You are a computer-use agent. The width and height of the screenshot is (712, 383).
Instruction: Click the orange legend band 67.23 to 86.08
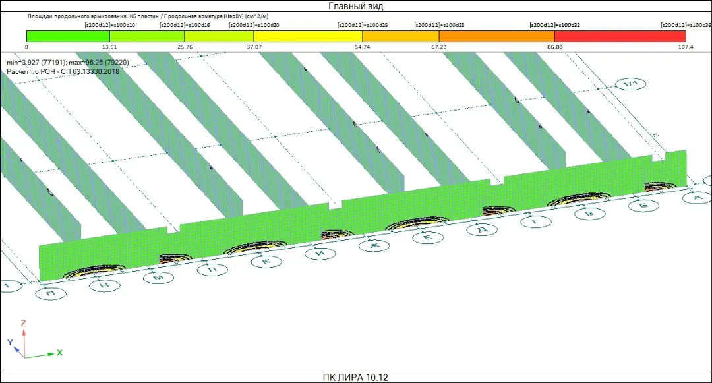[x=497, y=36]
